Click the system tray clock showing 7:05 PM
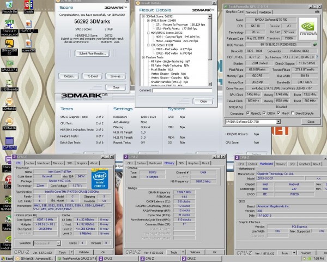Viewport: 327px width, 262px height. [x=318, y=258]
